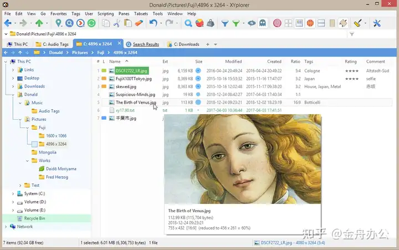The height and width of the screenshot is (250, 399).
Task: Click the orange eraser Delete icon
Action: point(139,23)
